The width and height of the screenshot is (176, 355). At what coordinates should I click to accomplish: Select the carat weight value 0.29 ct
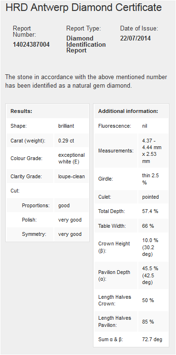tap(66, 141)
